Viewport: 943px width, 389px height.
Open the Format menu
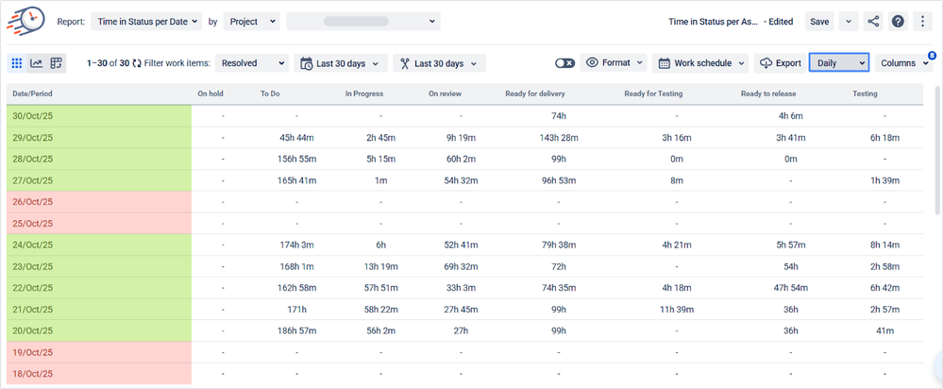pos(615,63)
